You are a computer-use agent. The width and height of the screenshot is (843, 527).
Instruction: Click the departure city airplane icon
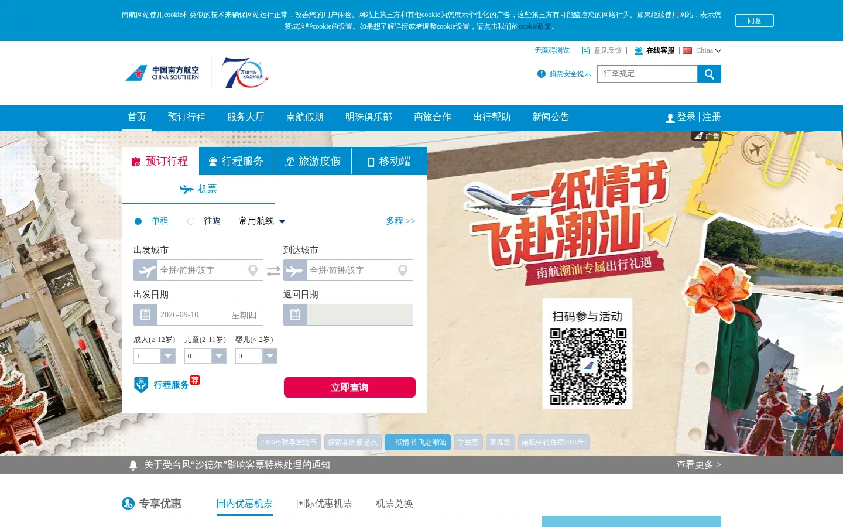pyautogui.click(x=146, y=271)
